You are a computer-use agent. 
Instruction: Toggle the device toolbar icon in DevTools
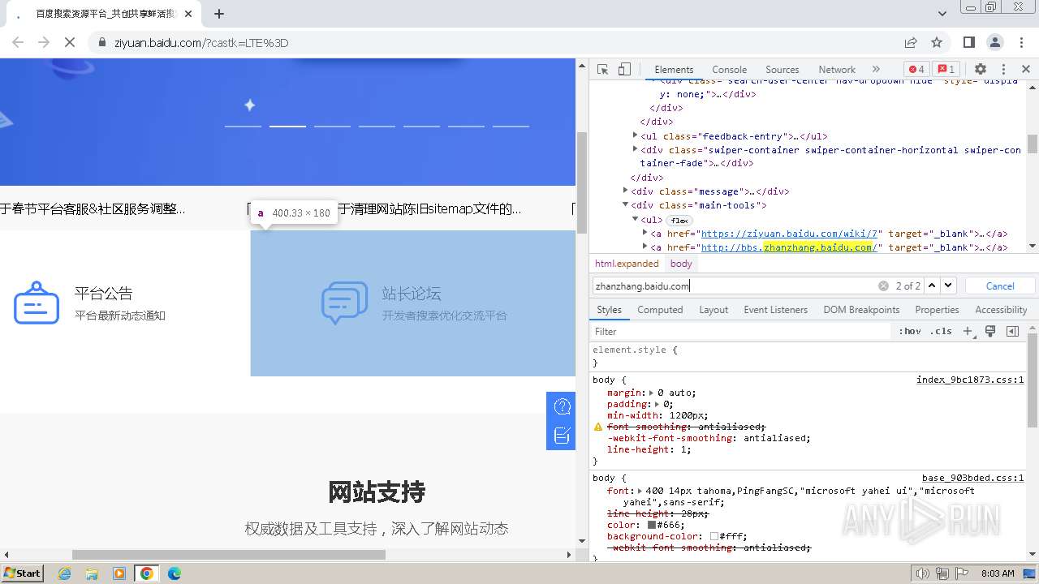[624, 69]
